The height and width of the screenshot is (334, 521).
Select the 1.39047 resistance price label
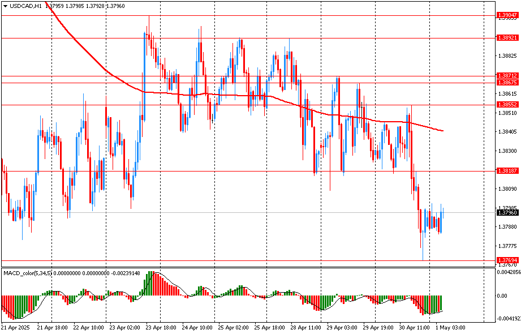click(507, 15)
